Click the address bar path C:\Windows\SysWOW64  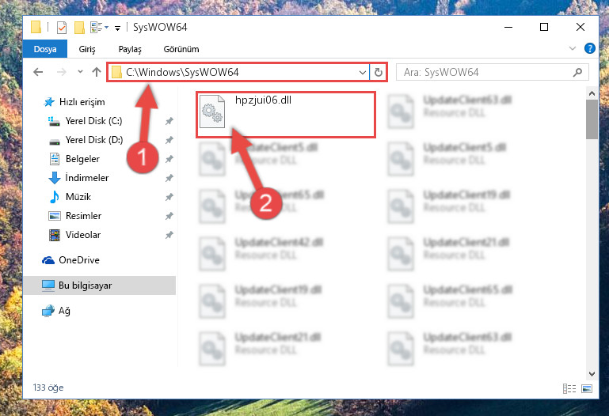[x=182, y=72]
